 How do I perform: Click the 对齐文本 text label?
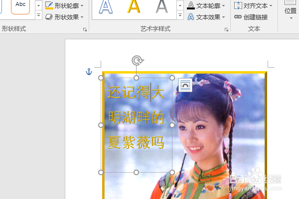[x=256, y=6]
